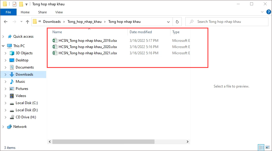The height and width of the screenshot is (151, 272).
Task: Click the Properties icon in quick access toolbar
Action: point(15,4)
